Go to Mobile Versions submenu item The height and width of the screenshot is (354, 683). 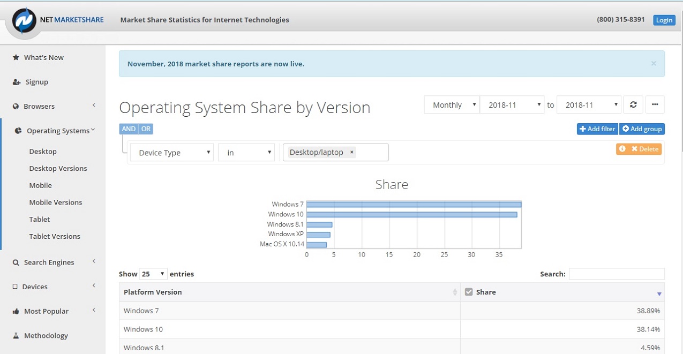(56, 202)
